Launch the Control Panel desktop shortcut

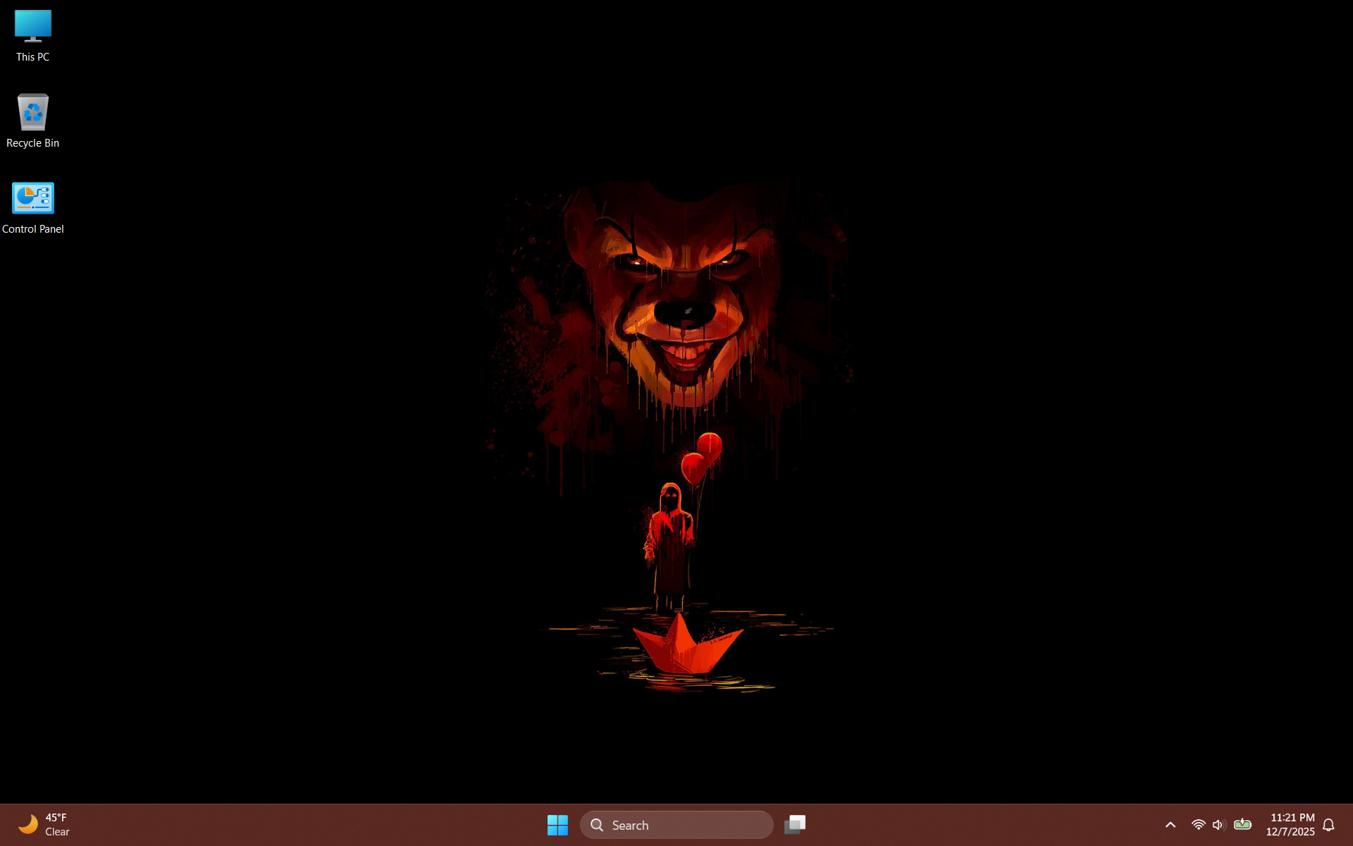32,198
